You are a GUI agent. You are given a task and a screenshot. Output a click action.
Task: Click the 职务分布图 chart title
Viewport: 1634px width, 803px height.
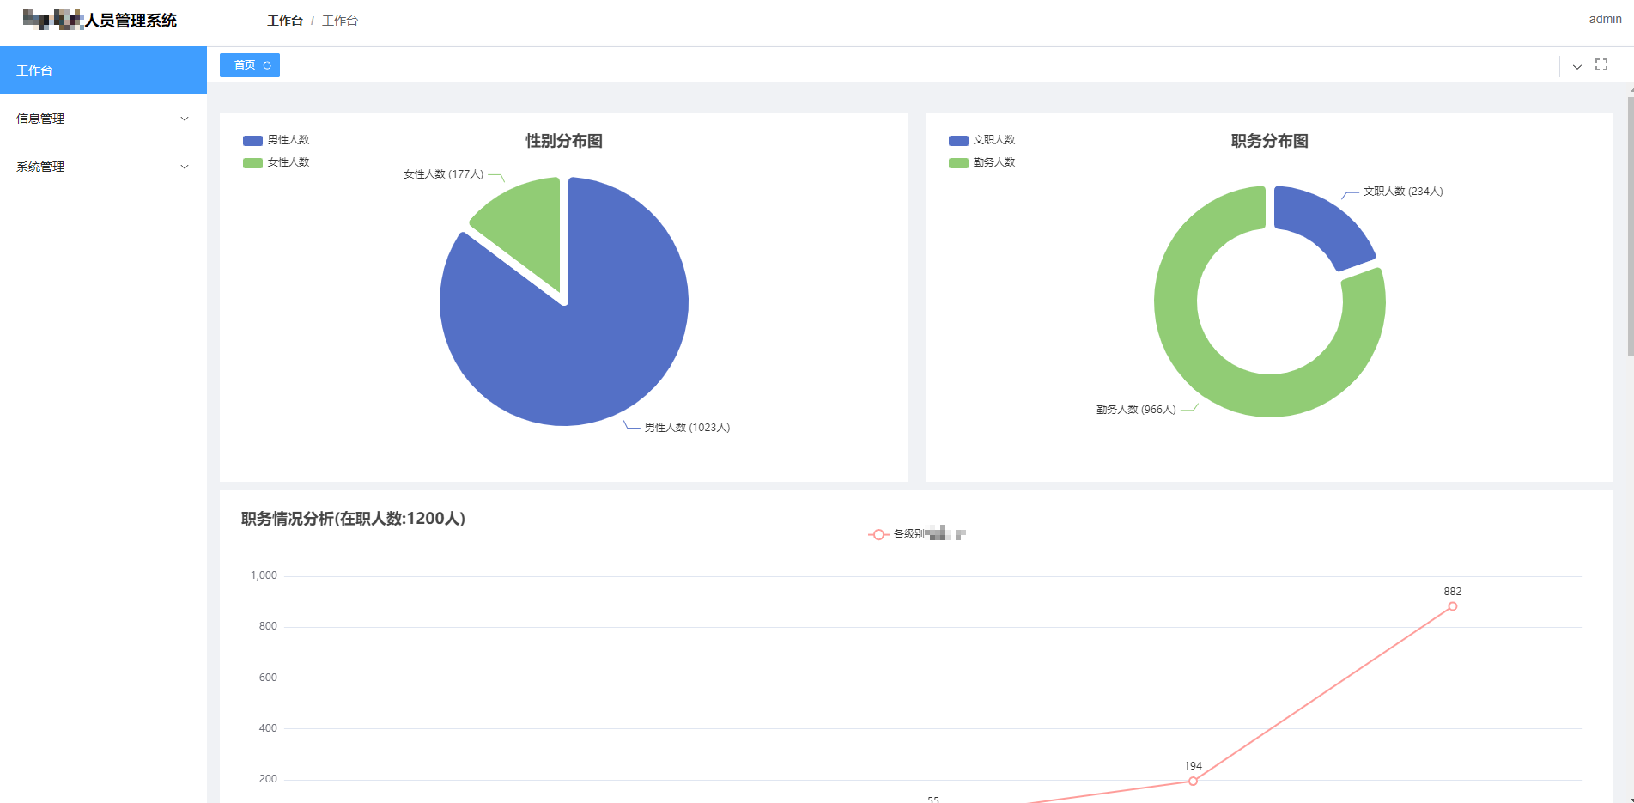(x=1269, y=141)
